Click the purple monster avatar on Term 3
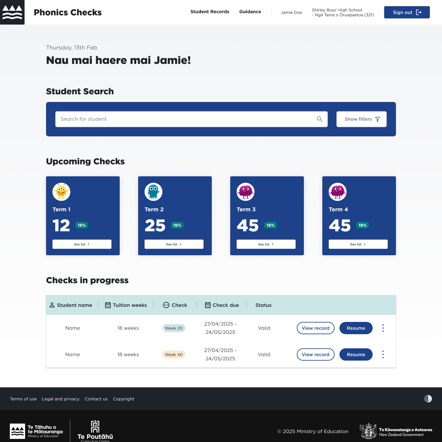Viewport: 442px width, 442px height. click(246, 192)
